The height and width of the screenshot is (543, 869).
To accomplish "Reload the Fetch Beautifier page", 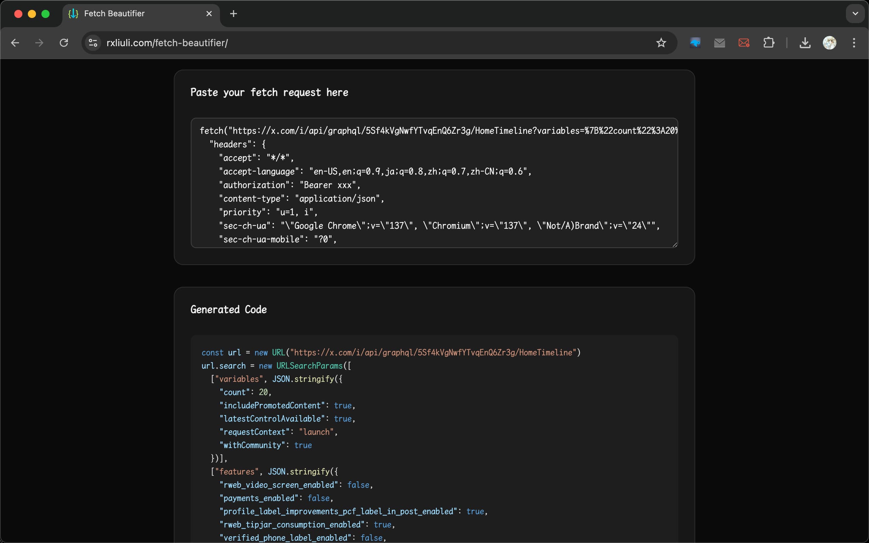I will click(64, 43).
